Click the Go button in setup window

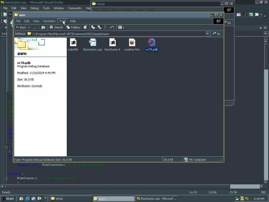click(228, 23)
